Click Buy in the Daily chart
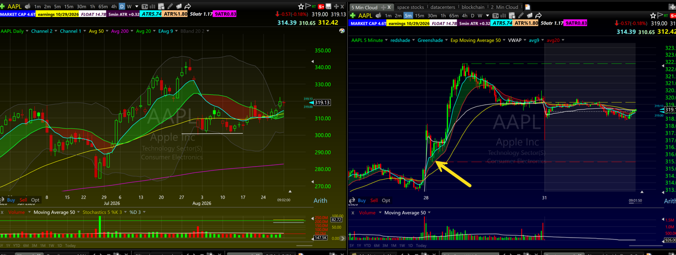This screenshot has width=676, height=255. (x=11, y=200)
